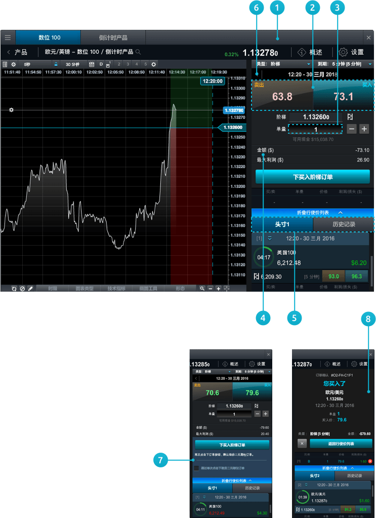Select chart layout slot 4
Image resolution: width=376 pixels, height=518 pixels.
[137, 64]
